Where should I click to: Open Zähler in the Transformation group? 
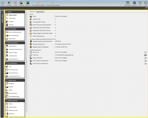(10, 90)
